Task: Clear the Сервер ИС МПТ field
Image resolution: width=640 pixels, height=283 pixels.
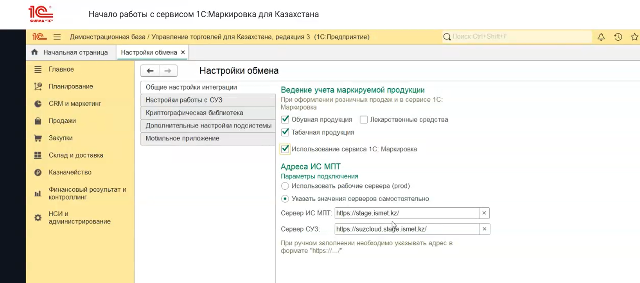Action: (484, 213)
